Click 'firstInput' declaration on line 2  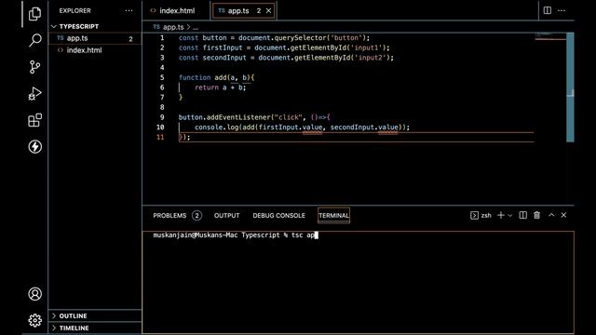click(x=223, y=47)
